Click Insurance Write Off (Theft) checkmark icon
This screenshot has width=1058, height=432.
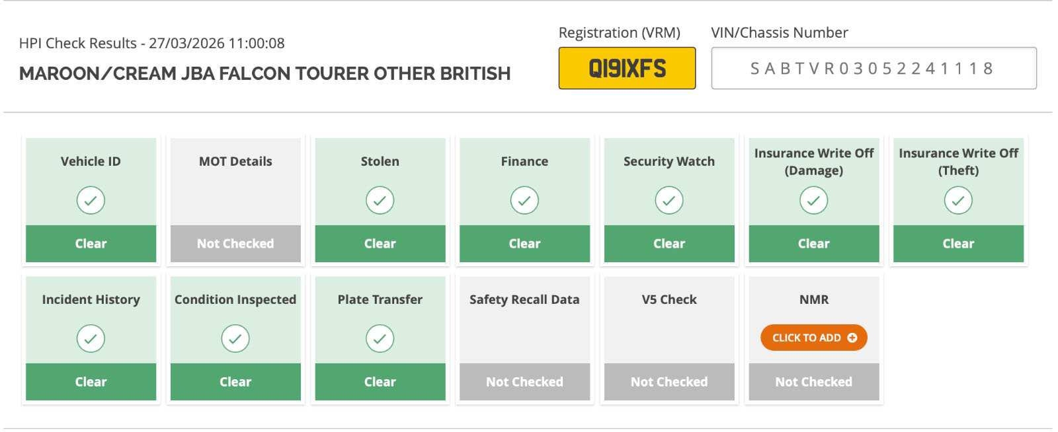tap(958, 200)
